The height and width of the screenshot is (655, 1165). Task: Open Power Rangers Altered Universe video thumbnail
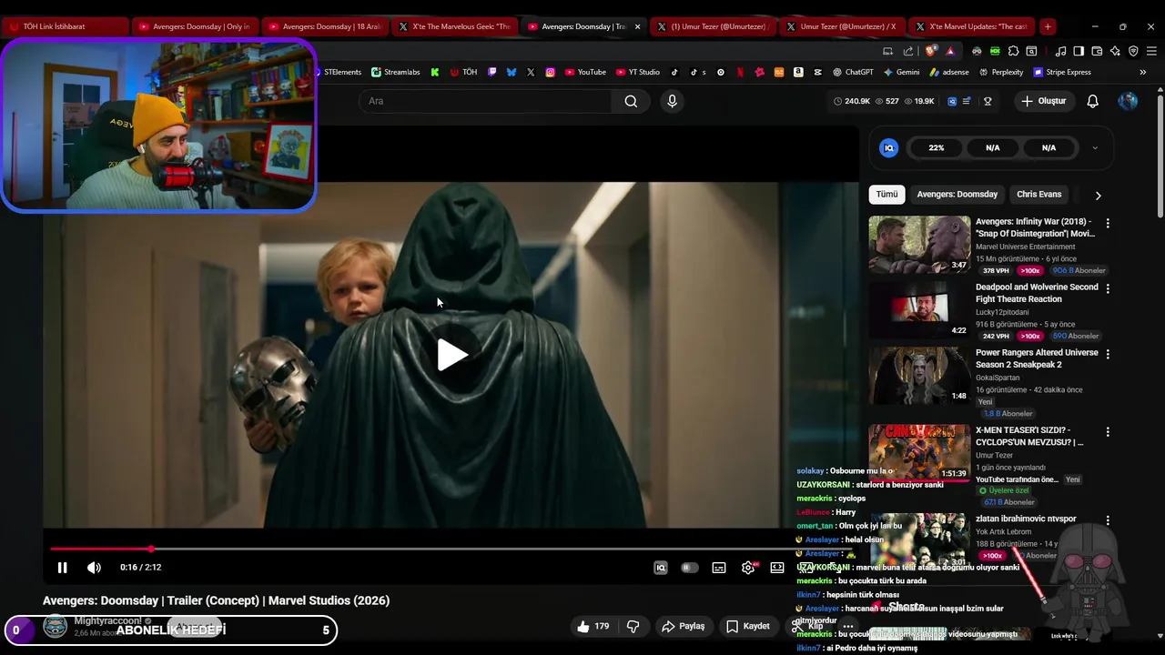click(919, 375)
